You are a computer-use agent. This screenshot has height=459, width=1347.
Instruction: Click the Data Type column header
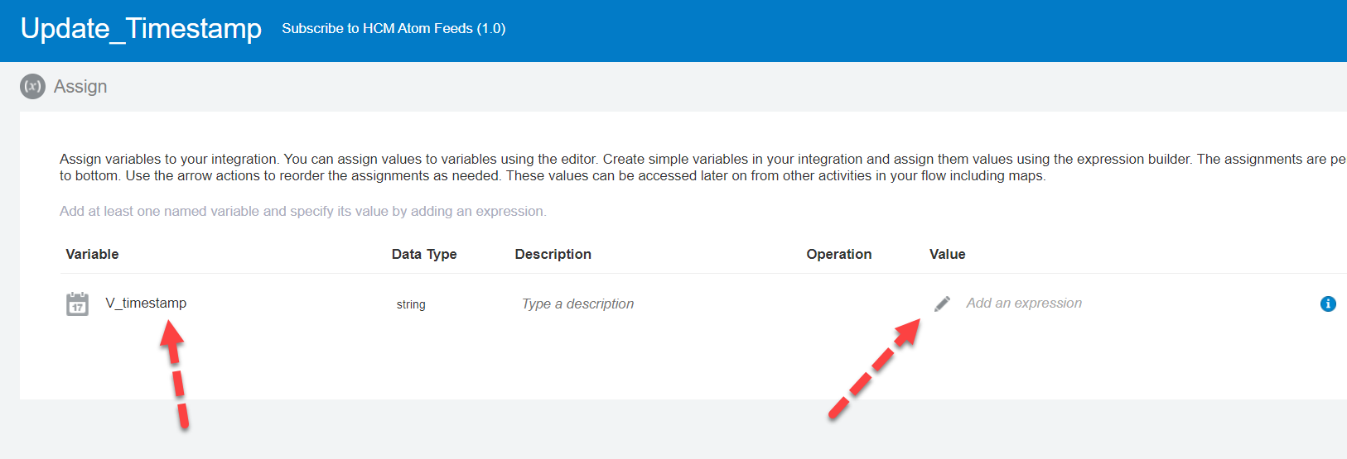[x=424, y=254]
